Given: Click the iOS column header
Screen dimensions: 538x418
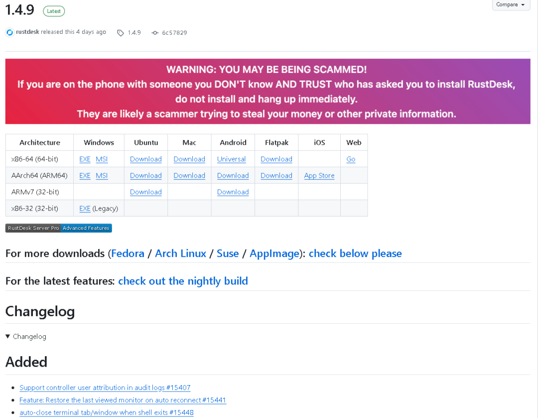Looking at the screenshot, I should coord(319,143).
